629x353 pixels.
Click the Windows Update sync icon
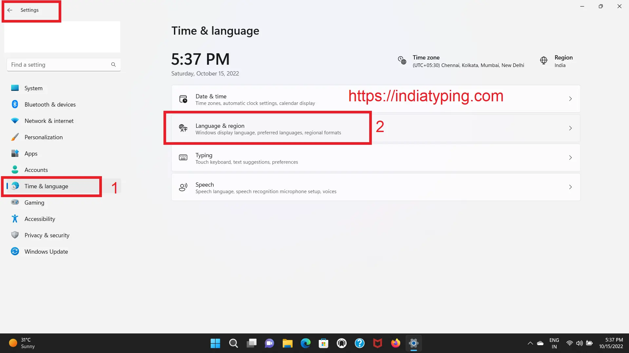coord(15,251)
